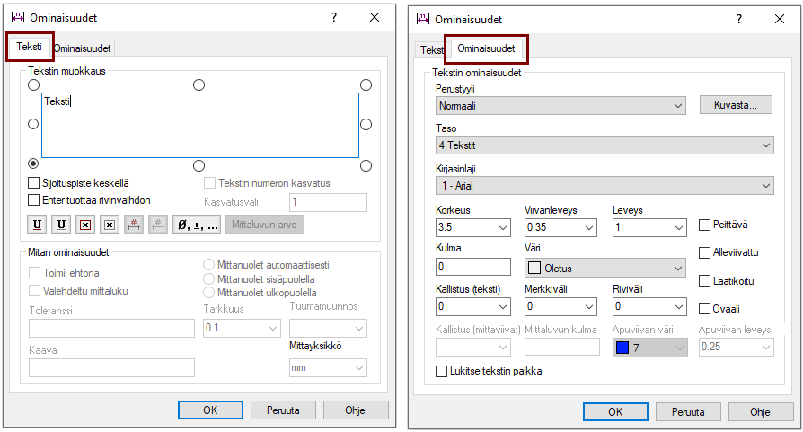
Task: Click the red dimension number icon
Action: (134, 225)
